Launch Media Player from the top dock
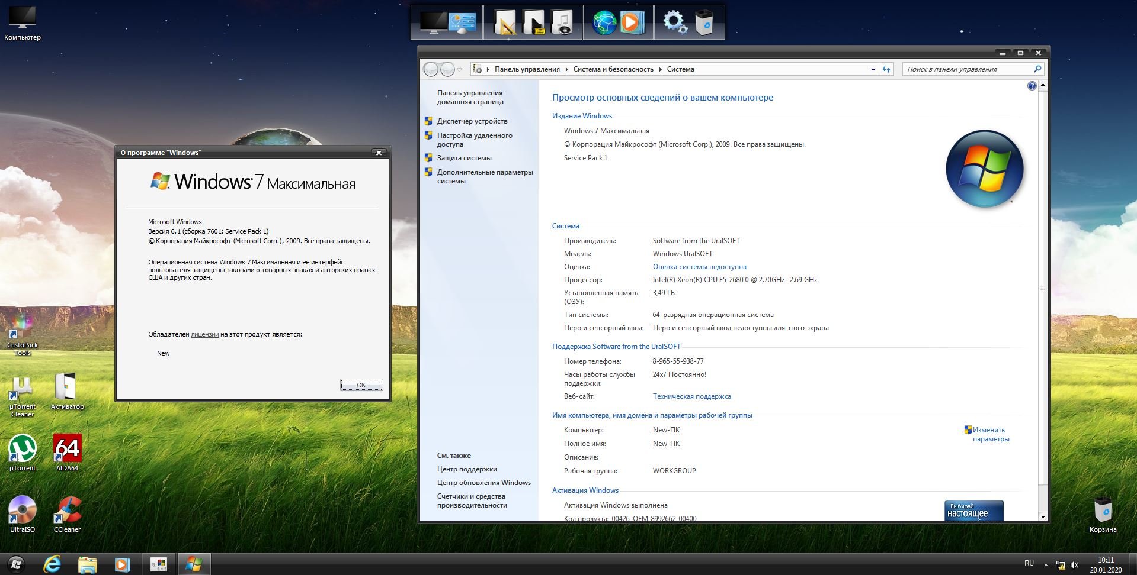 (x=632, y=22)
